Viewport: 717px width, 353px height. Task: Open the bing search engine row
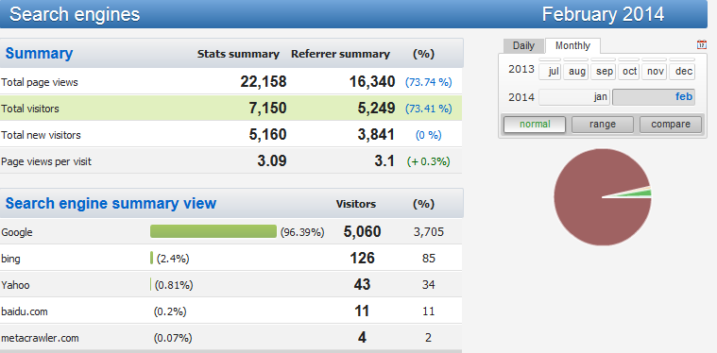[x=230, y=259]
